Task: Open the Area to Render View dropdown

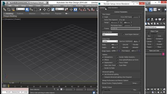Action: click(110, 34)
